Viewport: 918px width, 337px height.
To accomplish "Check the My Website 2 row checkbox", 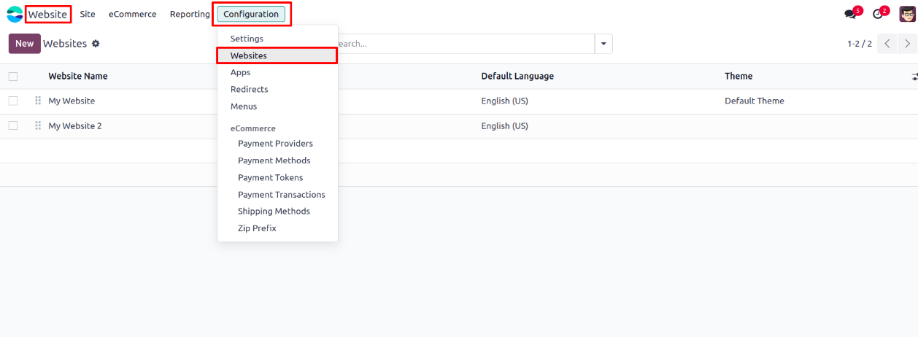I will (x=13, y=126).
